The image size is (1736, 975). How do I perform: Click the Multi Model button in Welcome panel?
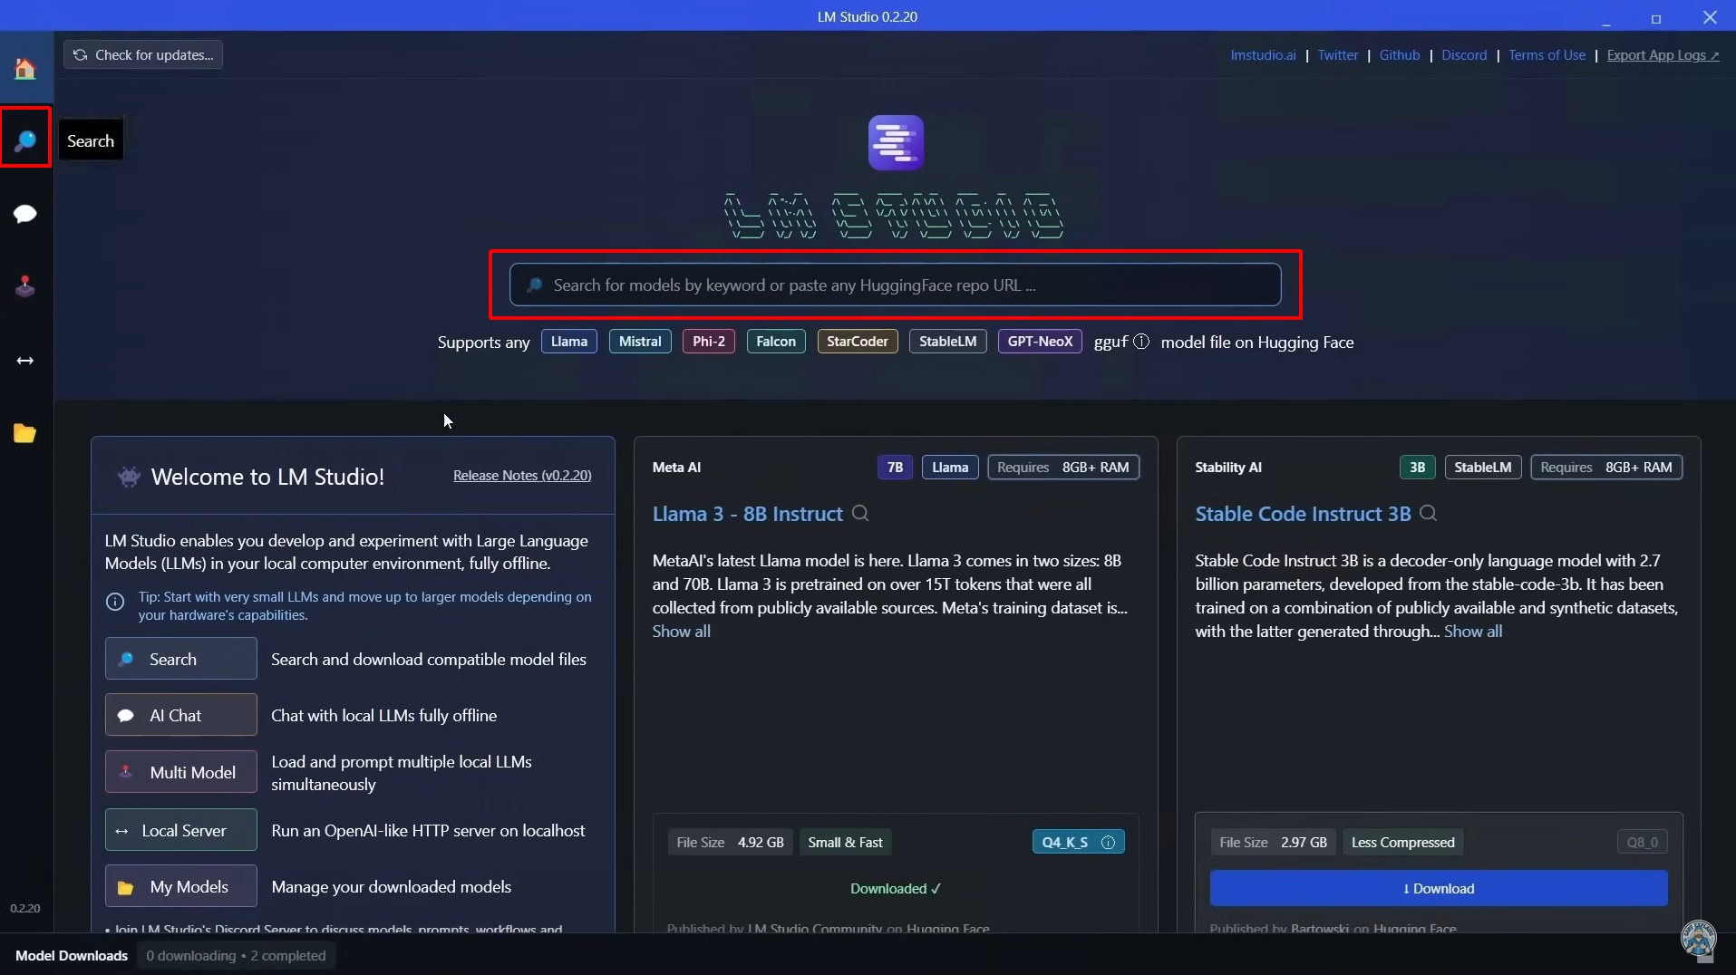[181, 772]
